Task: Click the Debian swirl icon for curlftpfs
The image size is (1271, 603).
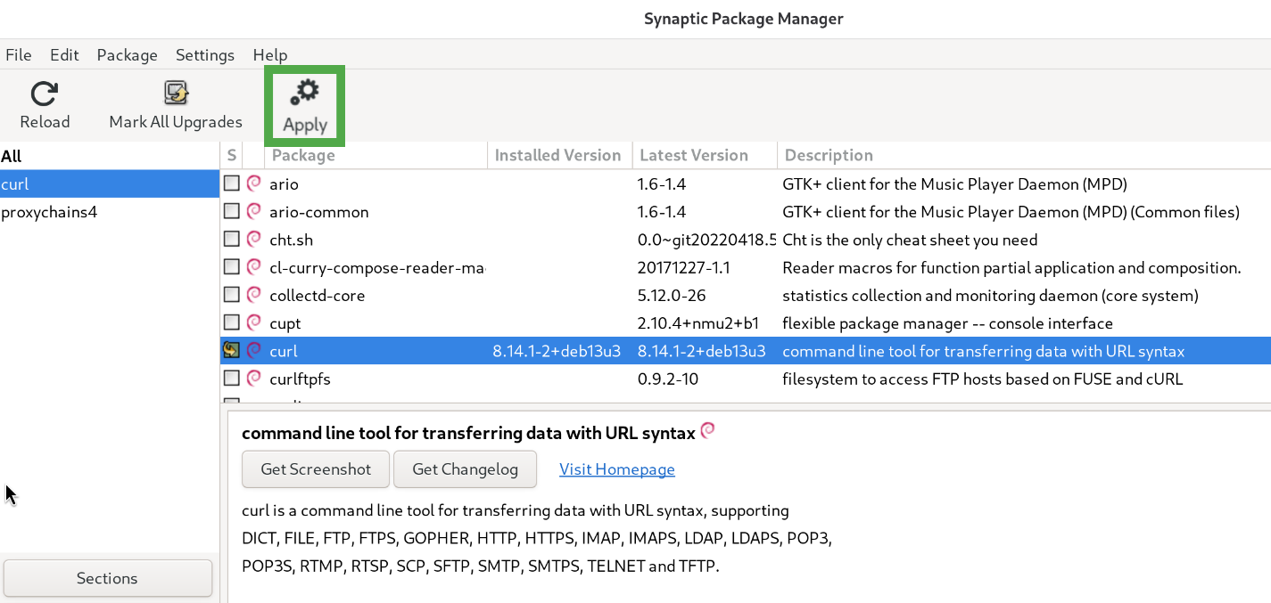Action: [254, 378]
